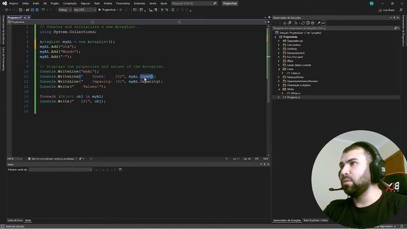407x229 pixels.
Task: Click the status bar notification icon
Action: [402, 226]
